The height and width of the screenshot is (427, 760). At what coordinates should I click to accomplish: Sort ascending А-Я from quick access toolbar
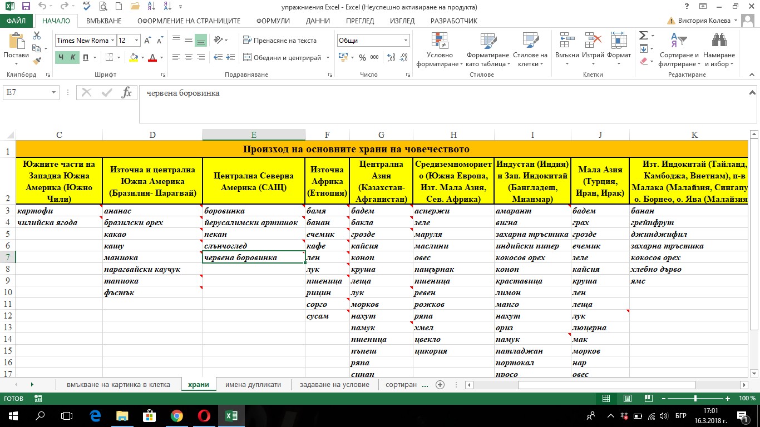pyautogui.click(x=152, y=7)
